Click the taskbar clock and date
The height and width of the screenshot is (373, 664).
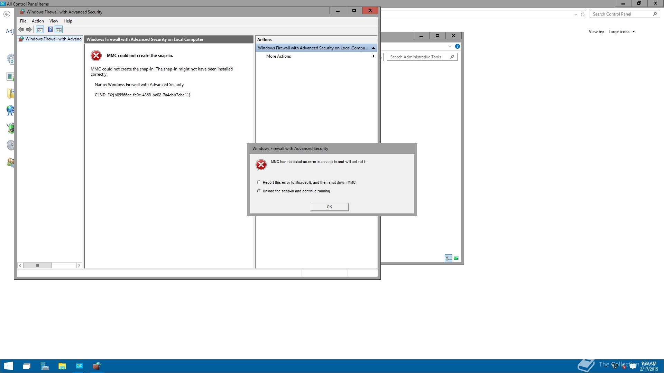pos(649,366)
